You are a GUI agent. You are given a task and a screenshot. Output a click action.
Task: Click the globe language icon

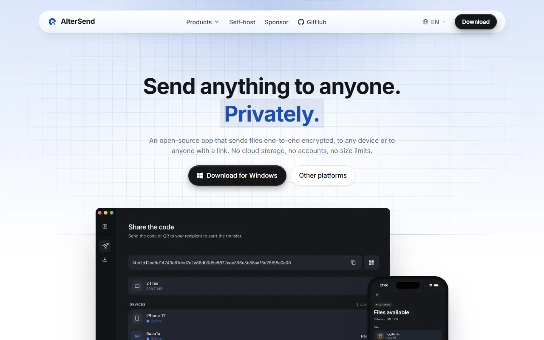pos(425,22)
